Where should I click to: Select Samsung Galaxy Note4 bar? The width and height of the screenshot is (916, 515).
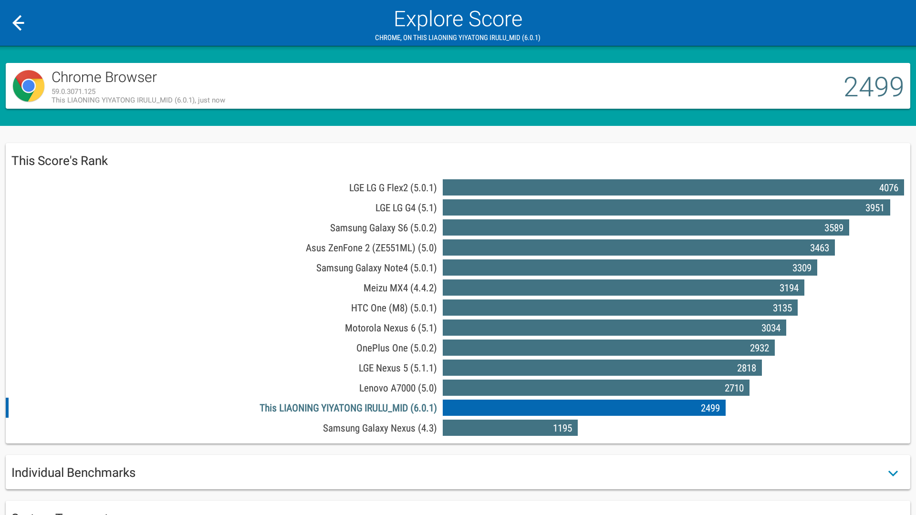click(629, 268)
